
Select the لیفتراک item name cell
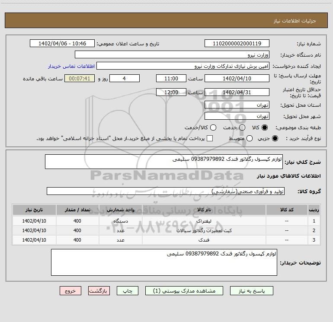click(x=204, y=221)
